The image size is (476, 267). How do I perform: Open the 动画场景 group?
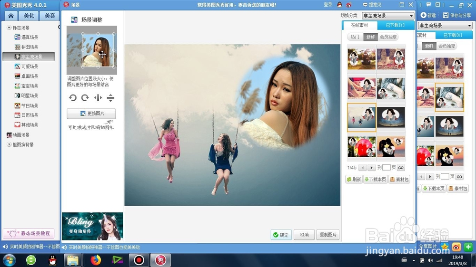tap(18, 135)
